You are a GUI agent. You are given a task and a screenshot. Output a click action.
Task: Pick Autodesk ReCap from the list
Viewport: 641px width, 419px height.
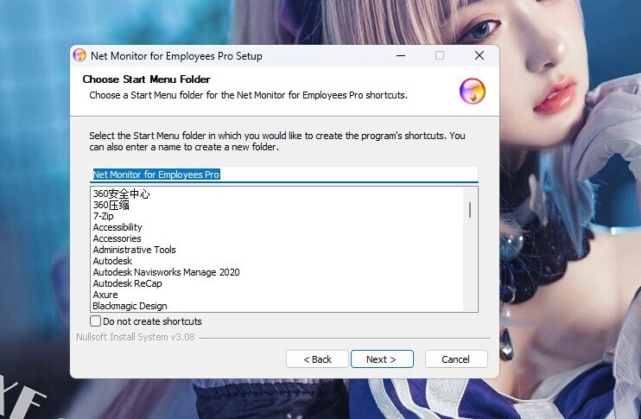point(127,283)
